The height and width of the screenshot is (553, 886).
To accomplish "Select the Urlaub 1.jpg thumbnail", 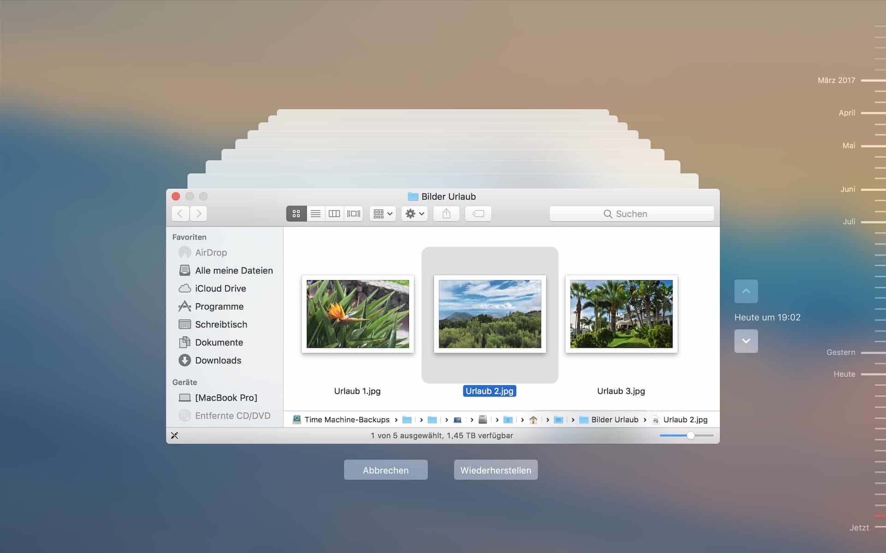I will coord(358,314).
